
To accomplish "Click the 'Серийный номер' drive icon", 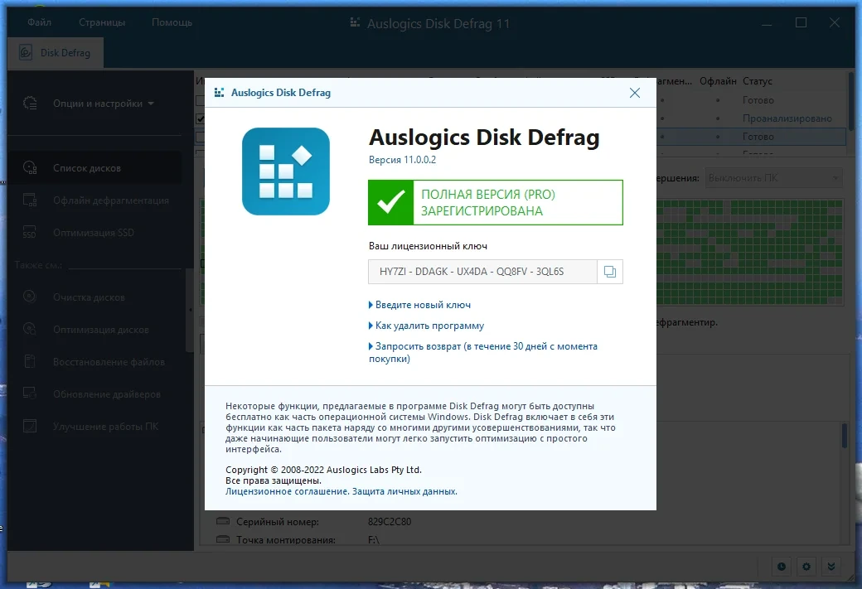I will point(223,521).
